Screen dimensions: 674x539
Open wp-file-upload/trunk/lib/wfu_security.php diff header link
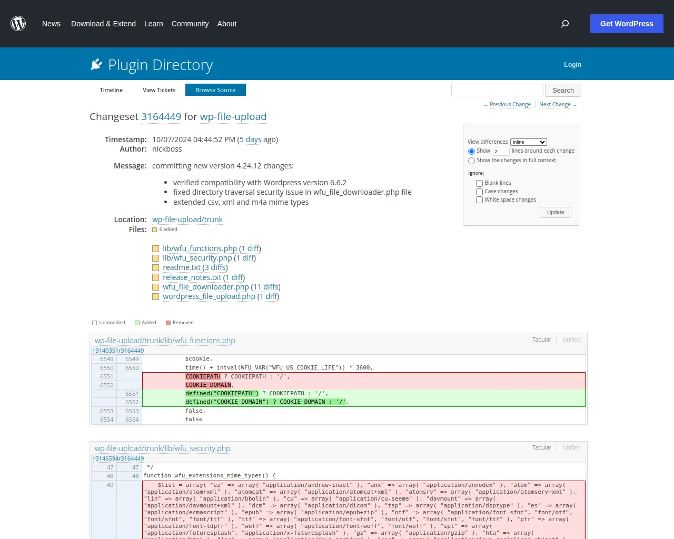pos(162,448)
